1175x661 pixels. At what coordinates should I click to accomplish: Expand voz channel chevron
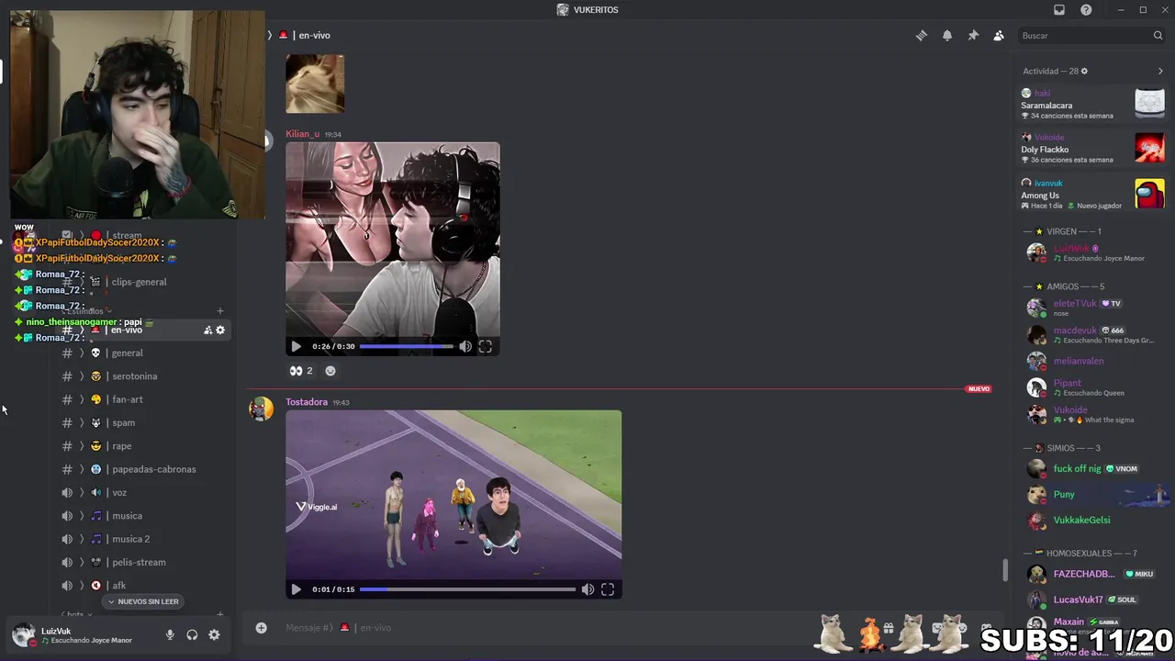tap(82, 493)
